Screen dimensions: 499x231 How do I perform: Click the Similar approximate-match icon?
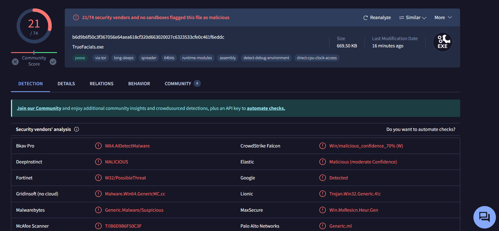(401, 18)
